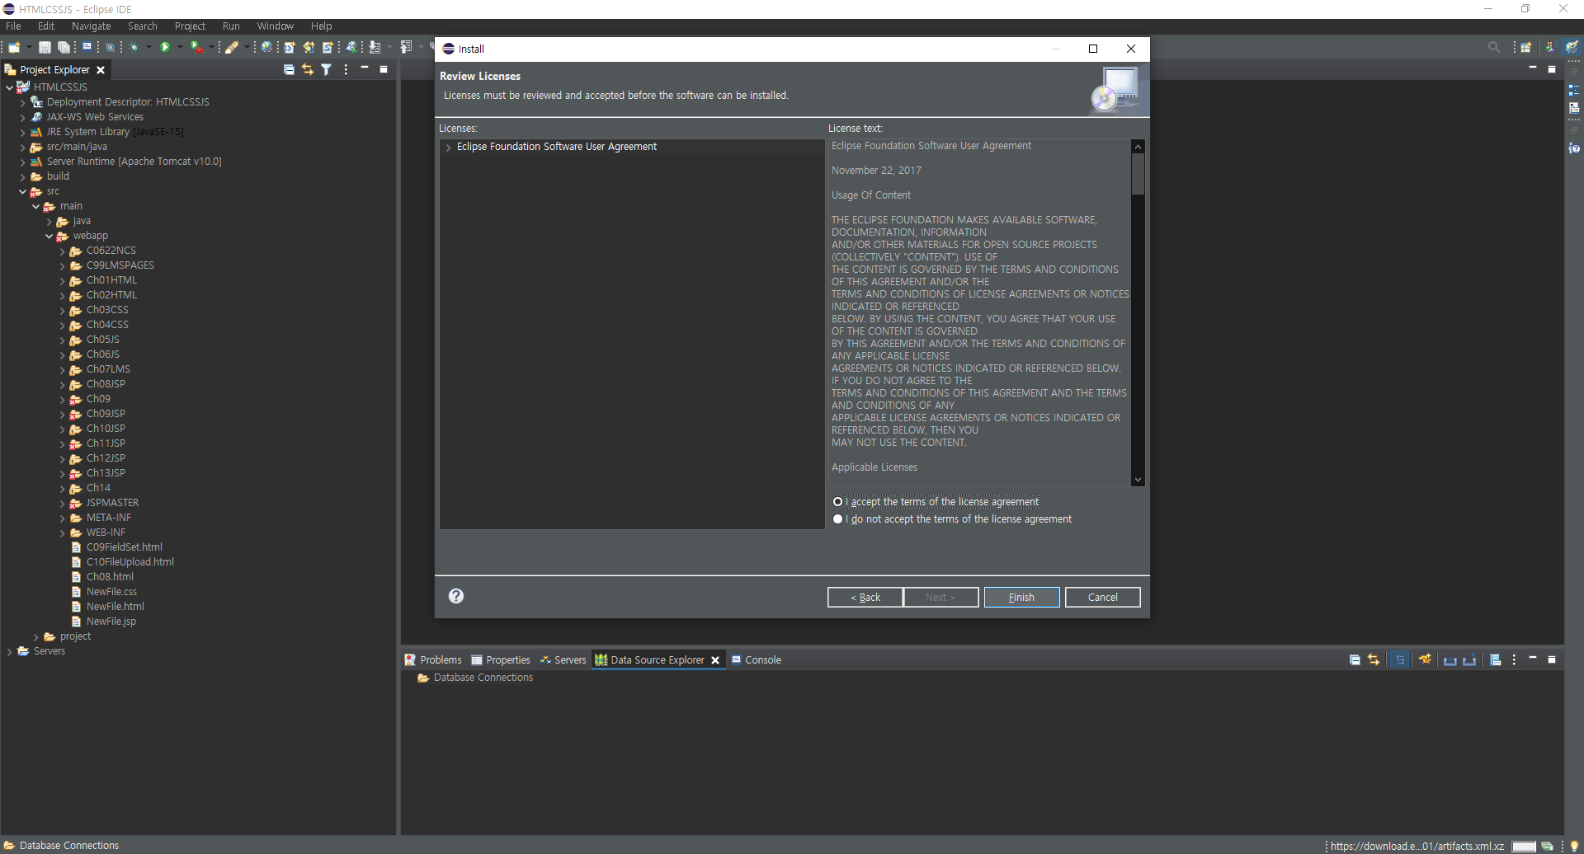Click the Debug bug icon
The image size is (1584, 854).
134,48
